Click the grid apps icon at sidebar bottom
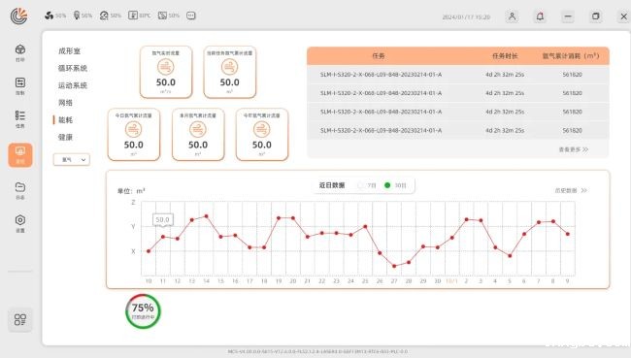This screenshot has width=631, height=358. tap(20, 320)
